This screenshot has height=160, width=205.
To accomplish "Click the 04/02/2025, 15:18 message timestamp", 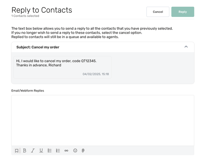I will pyautogui.click(x=95, y=74).
